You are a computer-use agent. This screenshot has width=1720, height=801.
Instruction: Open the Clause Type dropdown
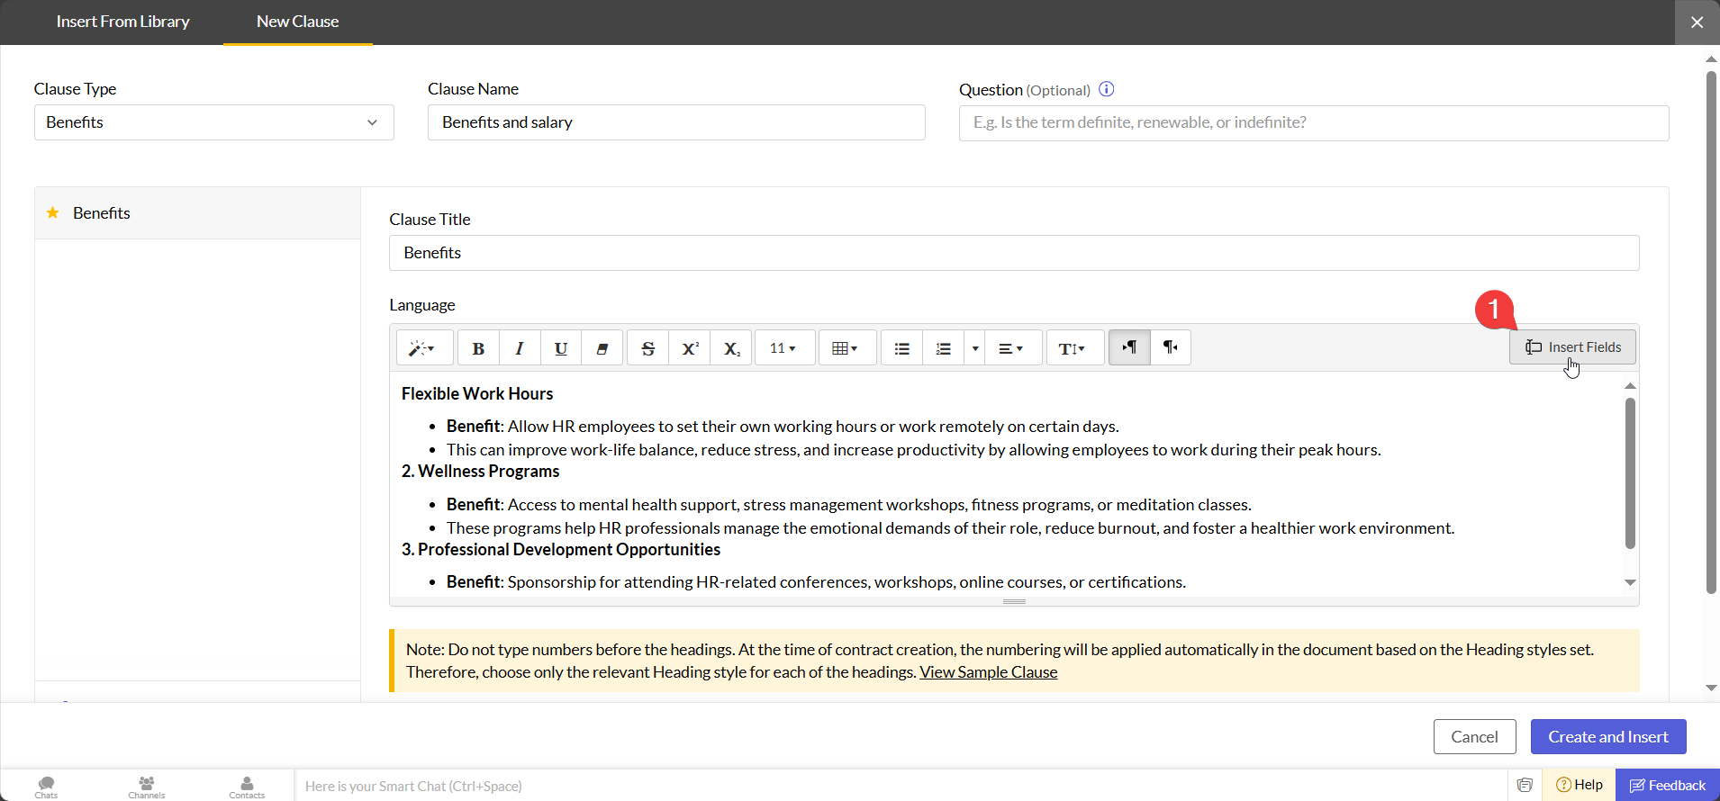(x=214, y=122)
